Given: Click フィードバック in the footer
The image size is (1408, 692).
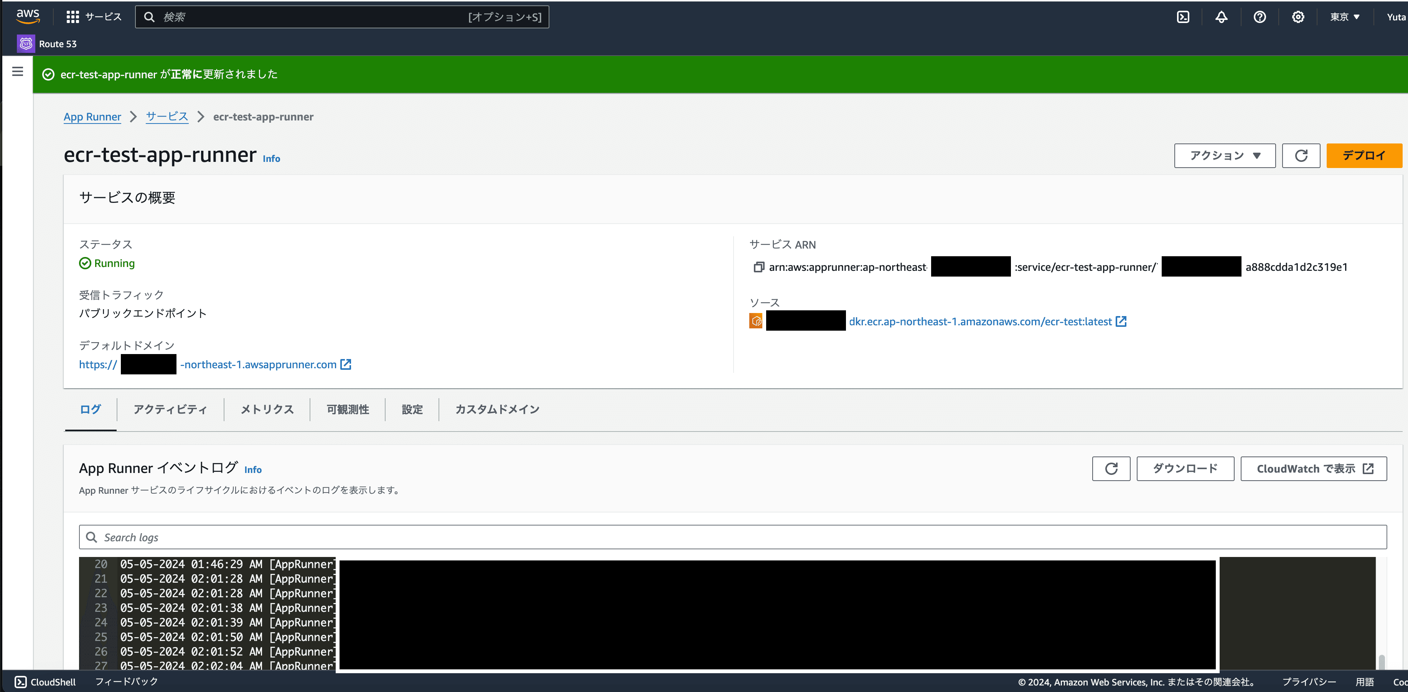Looking at the screenshot, I should (127, 682).
